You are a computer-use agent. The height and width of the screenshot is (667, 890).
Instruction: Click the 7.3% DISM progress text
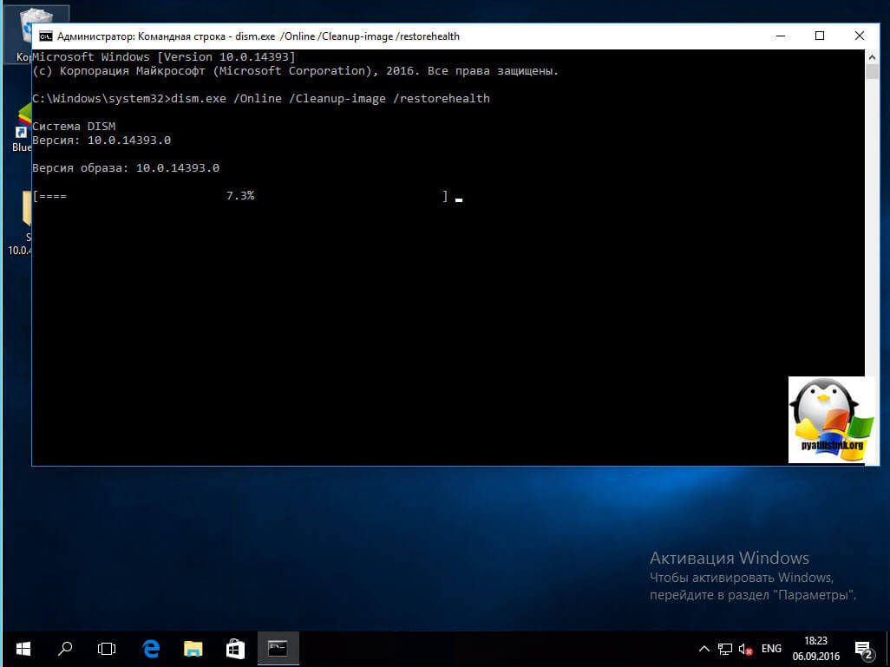point(240,196)
